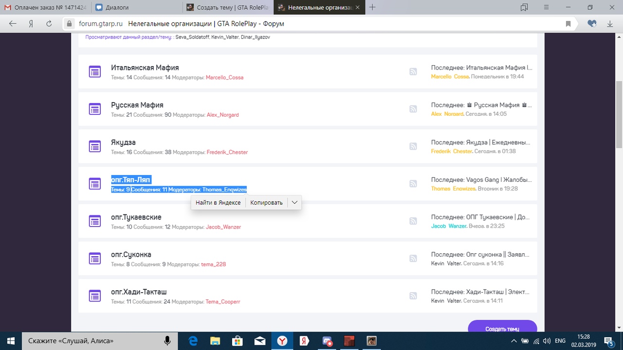This screenshot has width=623, height=350.
Task: Open the опг.Хади-Такташ forum link
Action: coord(139,292)
